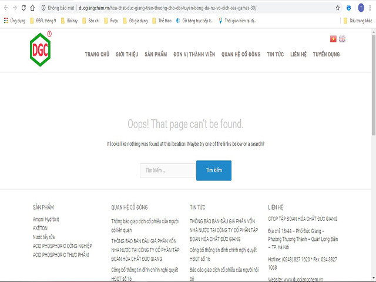Open the Ứng dụng apps shortcut
Screen dimensions: 376x282
(x=17, y=21)
